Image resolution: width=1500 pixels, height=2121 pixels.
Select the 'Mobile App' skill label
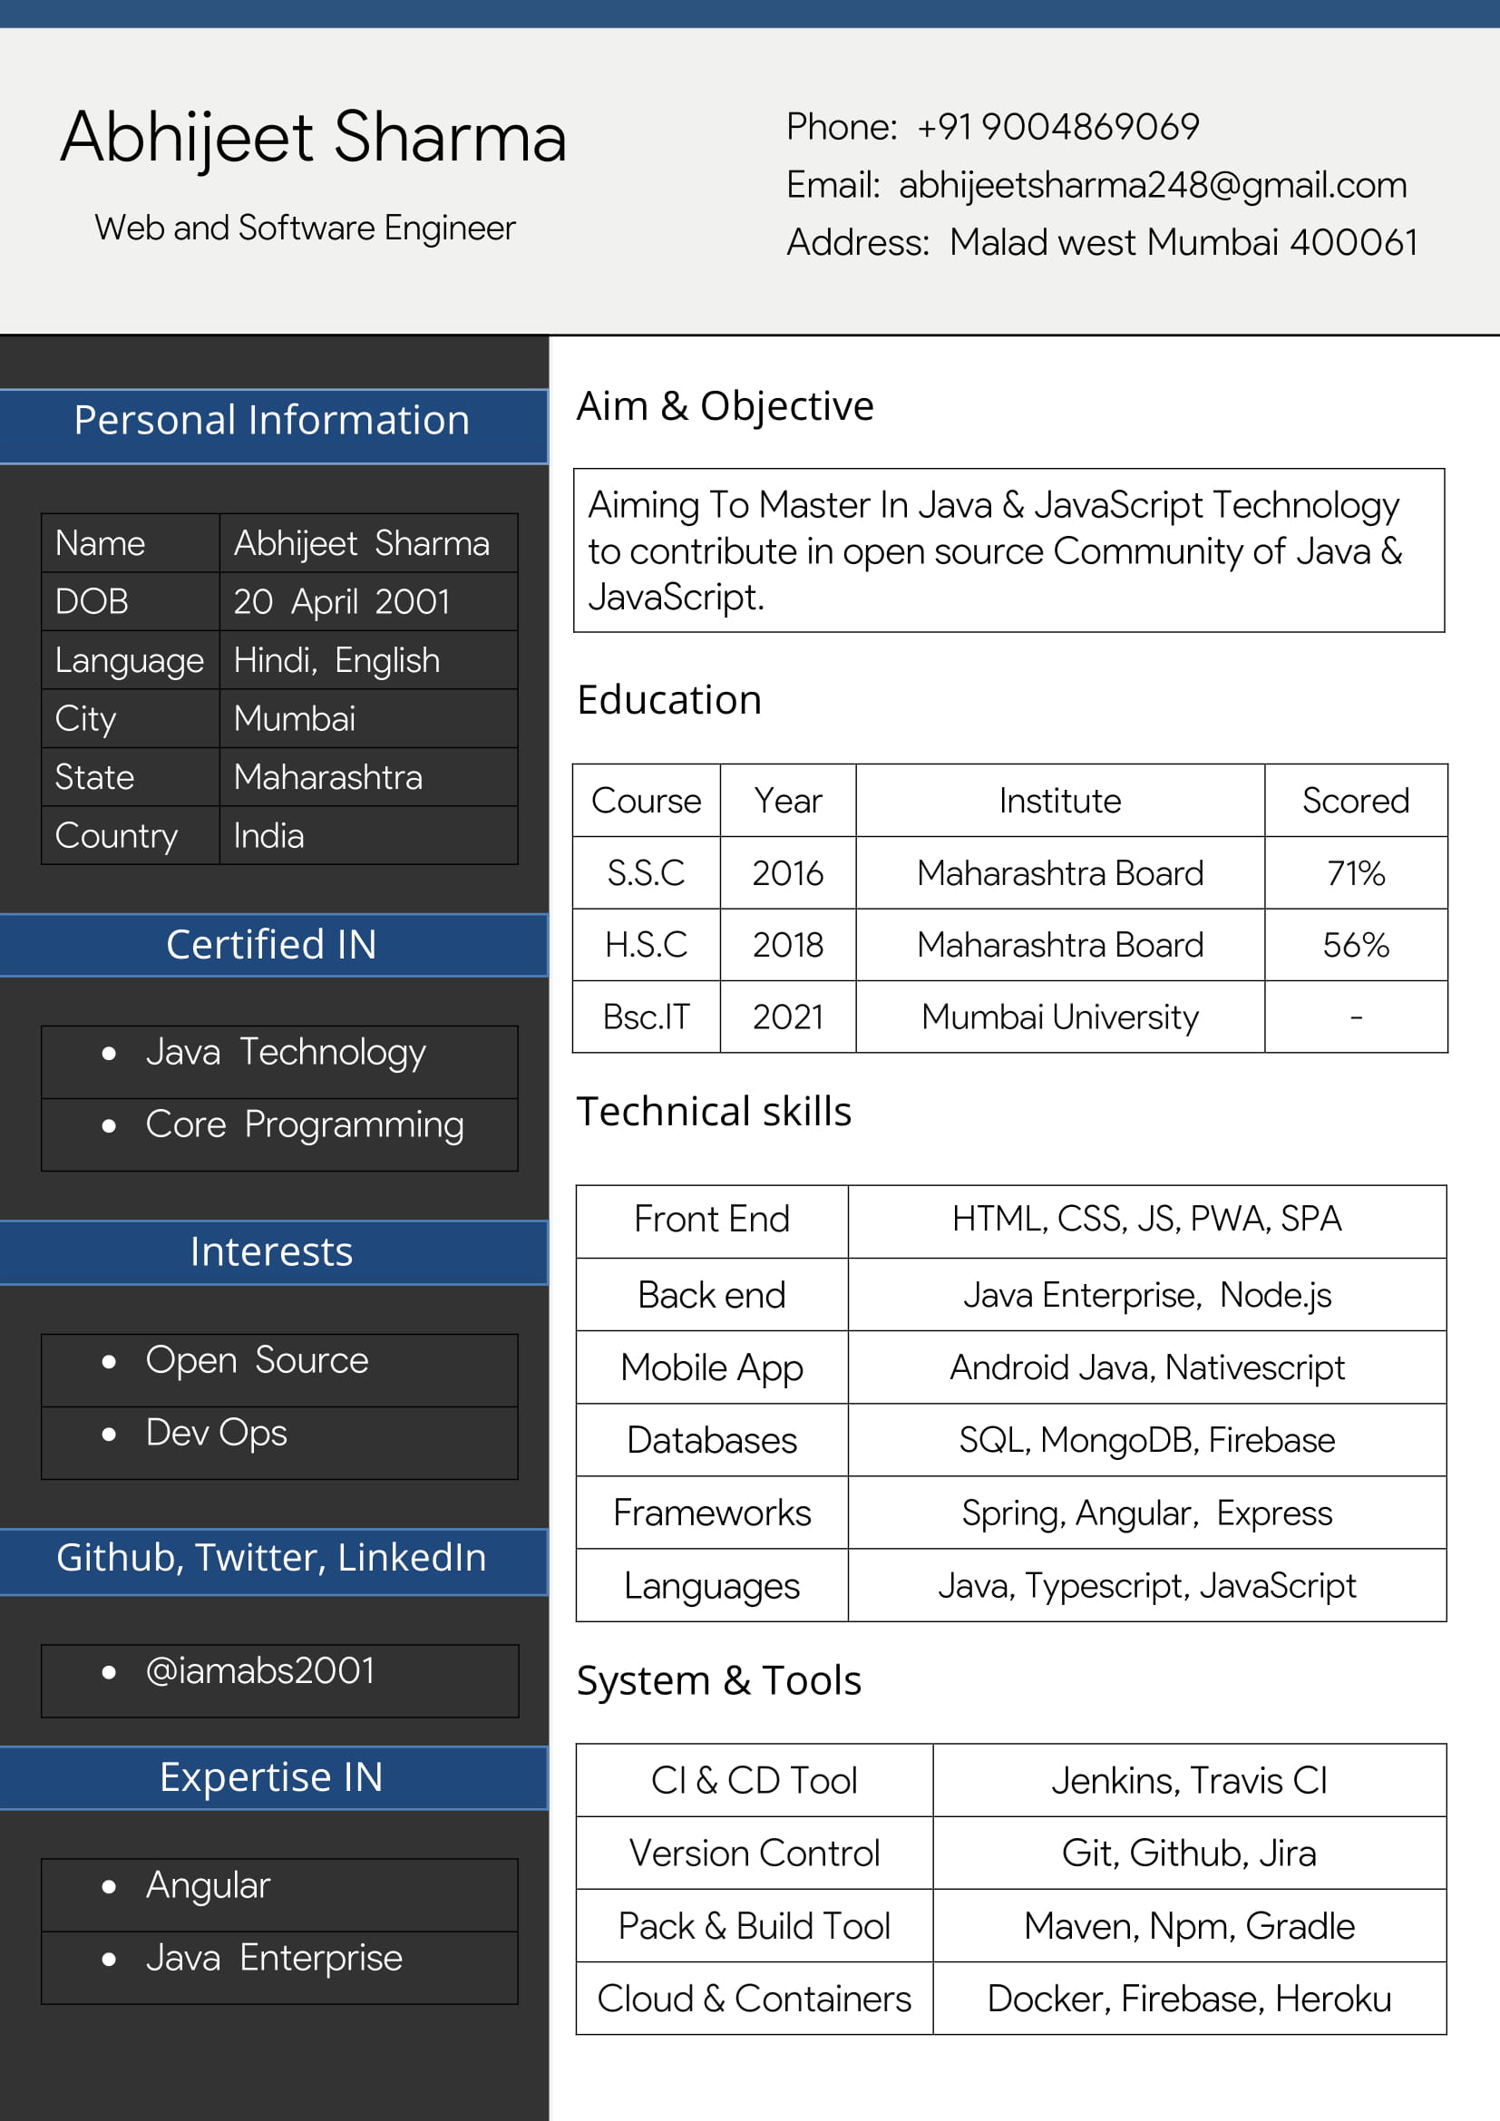point(711,1368)
